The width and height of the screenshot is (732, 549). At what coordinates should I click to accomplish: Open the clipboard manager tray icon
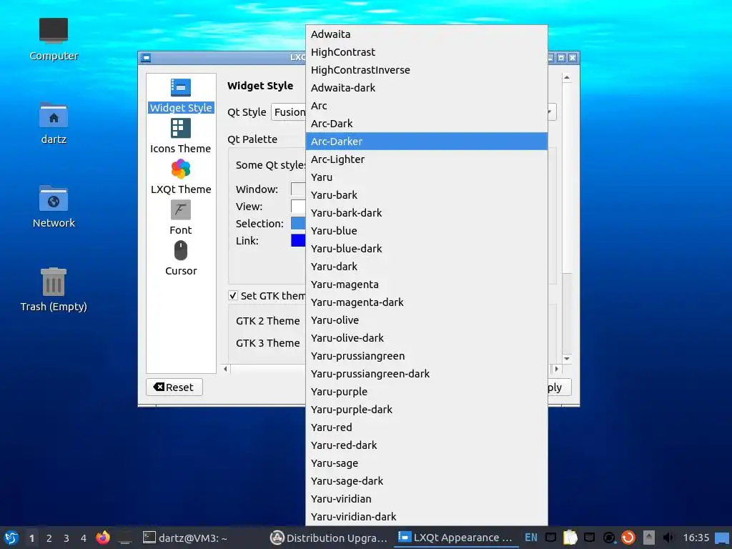click(x=570, y=538)
